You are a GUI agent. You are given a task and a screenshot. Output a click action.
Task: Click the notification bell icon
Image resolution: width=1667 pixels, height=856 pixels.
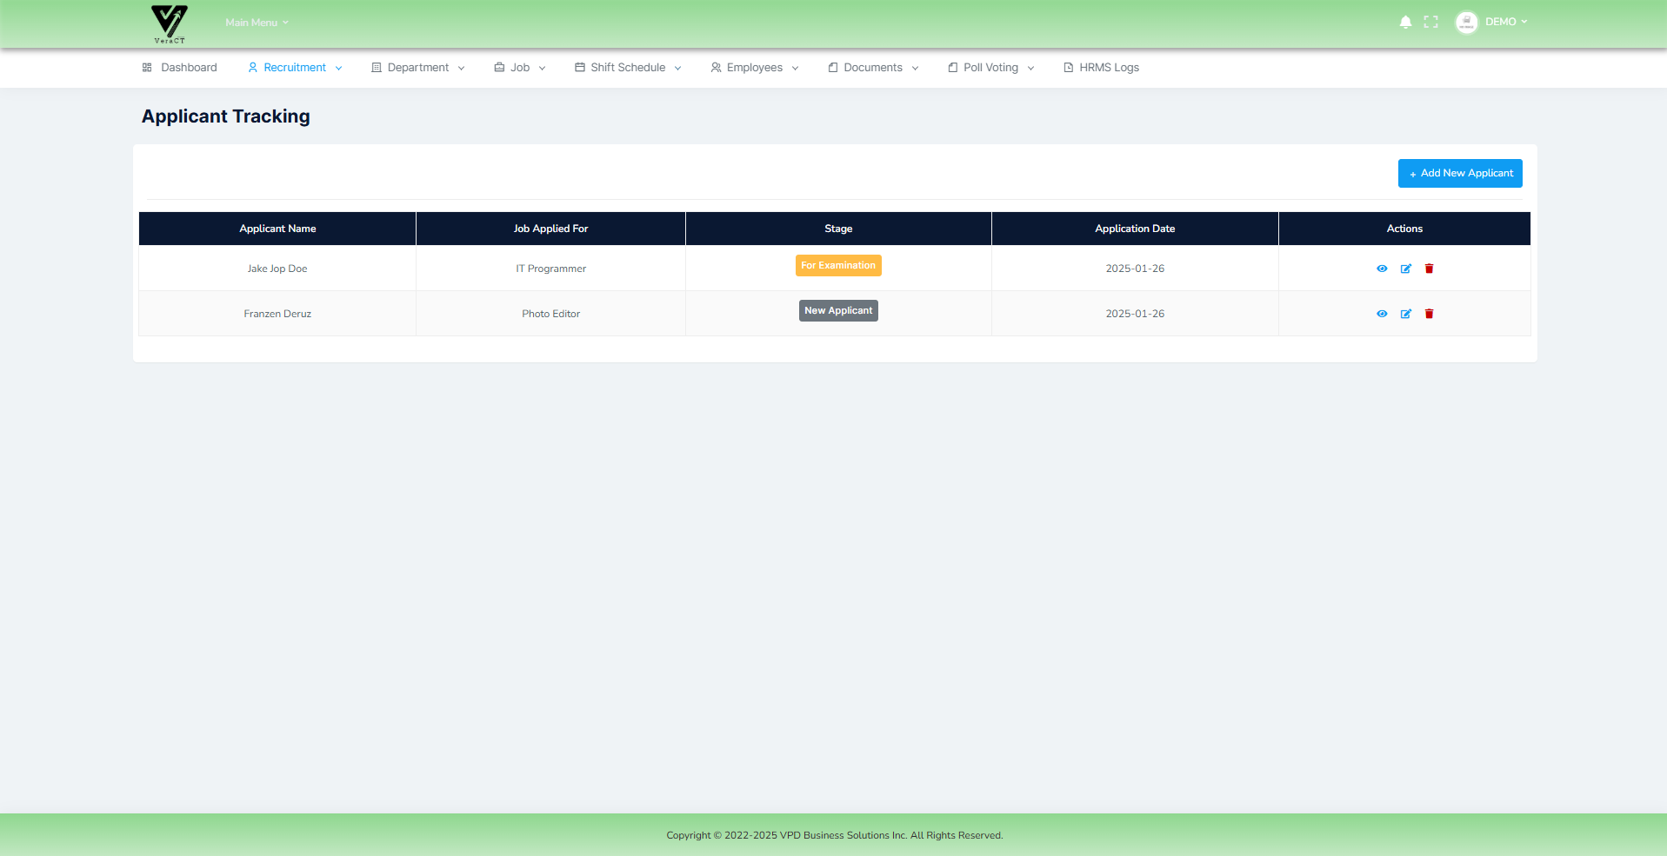(x=1405, y=22)
